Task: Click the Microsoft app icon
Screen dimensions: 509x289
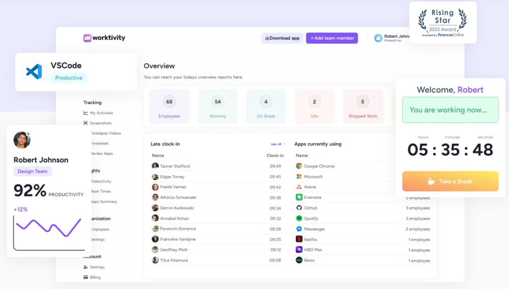Action: point(299,177)
